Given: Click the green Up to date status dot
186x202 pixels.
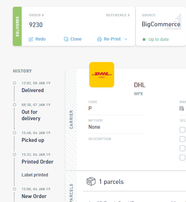Looking at the screenshot, I should pyautogui.click(x=144, y=39).
